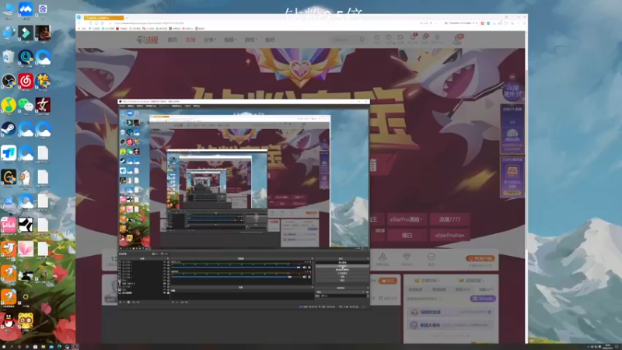Open the QQ penguin desktop icon
The image size is (622, 350).
point(9,320)
